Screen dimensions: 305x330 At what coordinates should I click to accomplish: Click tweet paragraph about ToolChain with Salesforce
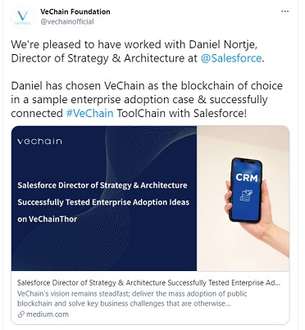point(147,99)
